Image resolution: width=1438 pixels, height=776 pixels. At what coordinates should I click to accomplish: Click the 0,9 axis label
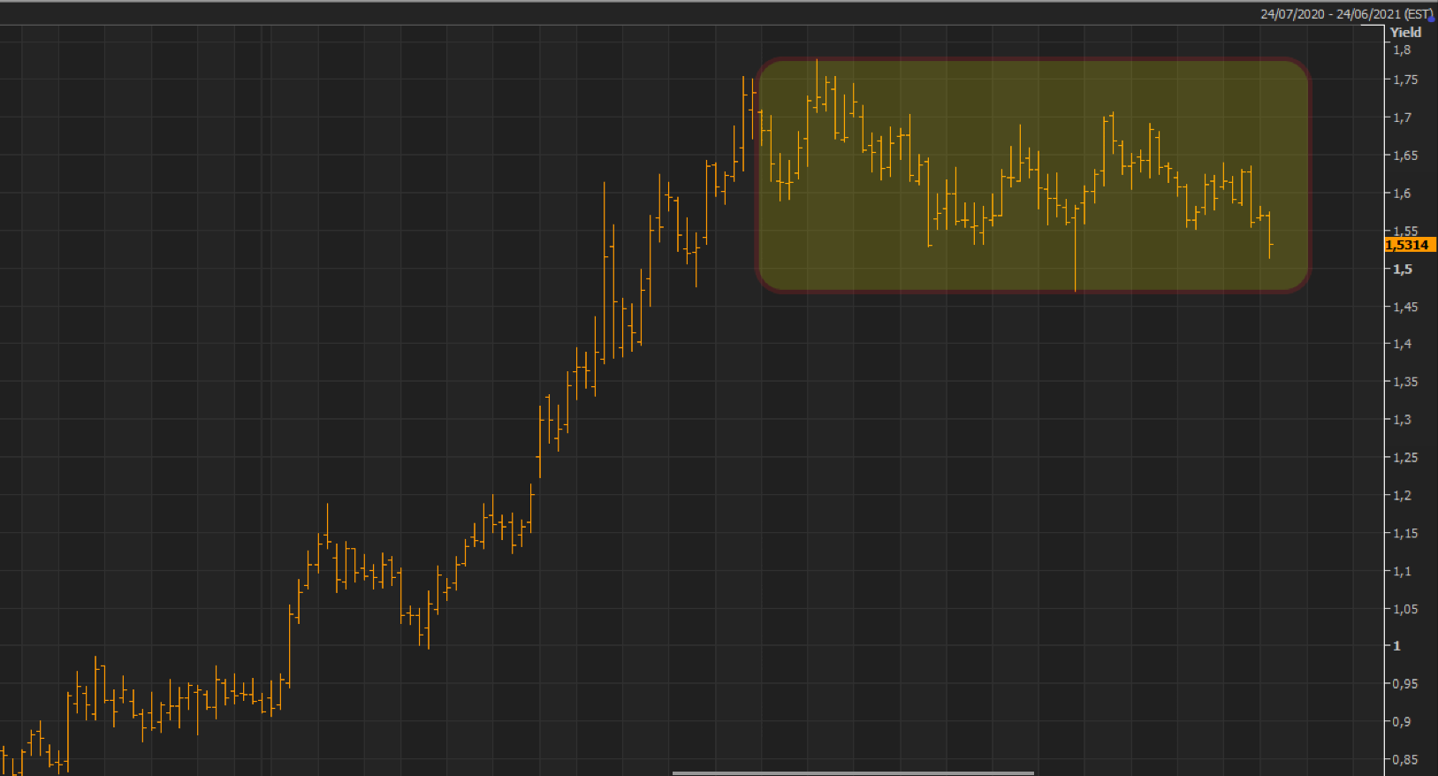(x=1402, y=722)
